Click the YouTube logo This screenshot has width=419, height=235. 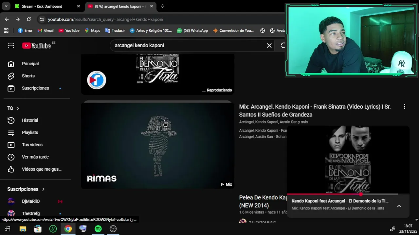(36, 46)
